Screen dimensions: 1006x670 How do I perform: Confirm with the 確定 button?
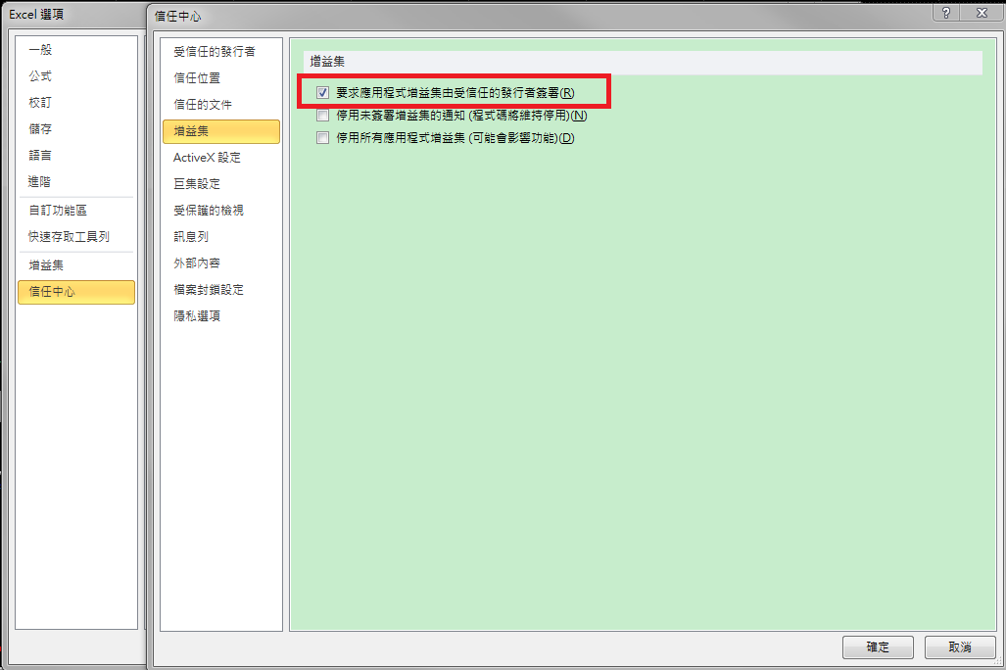tap(878, 647)
